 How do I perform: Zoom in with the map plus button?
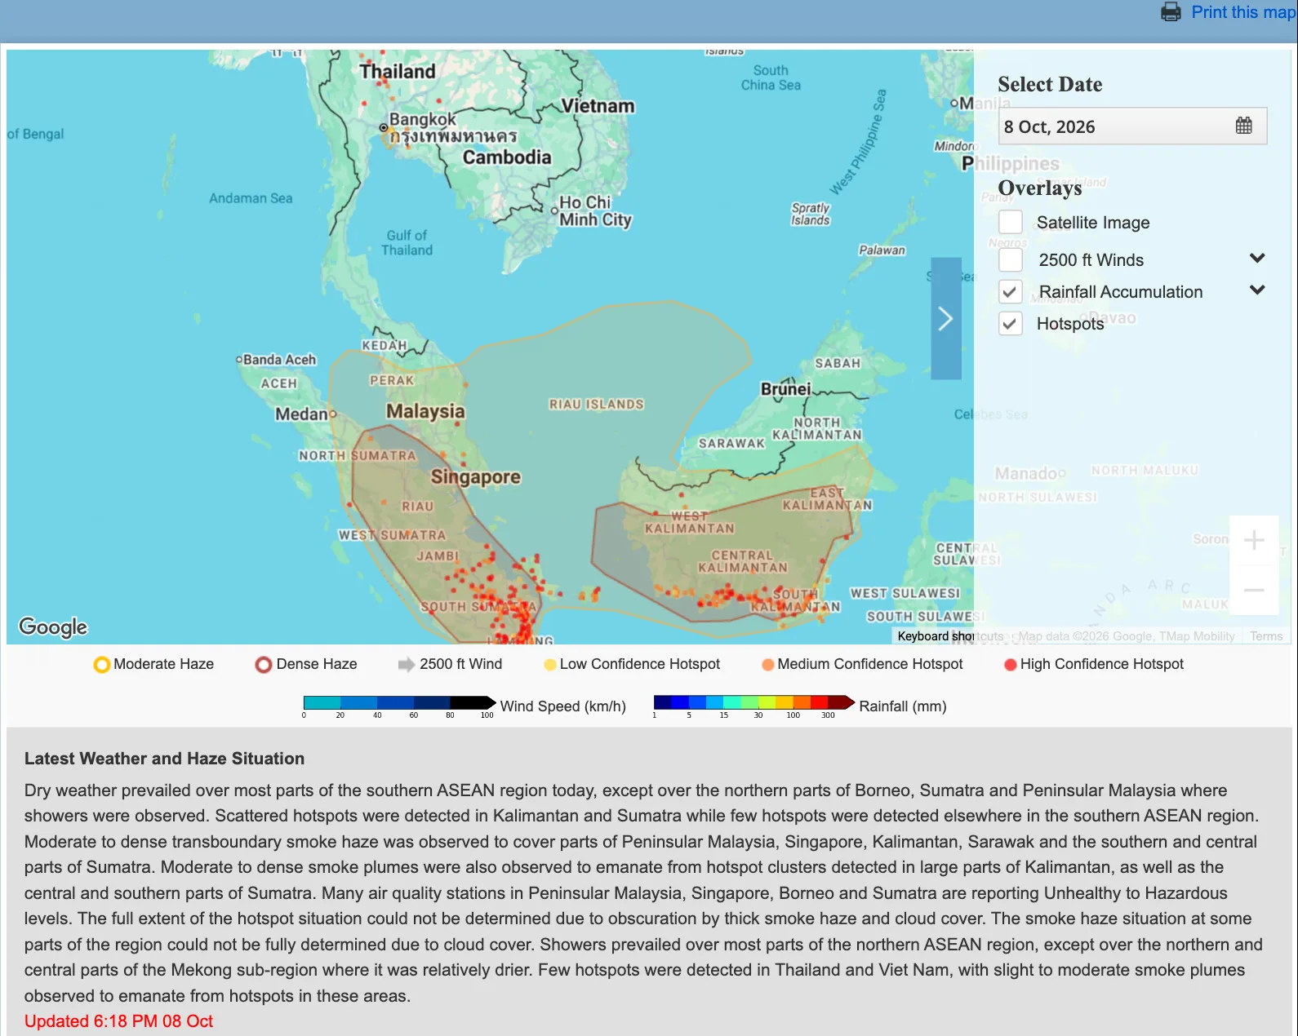[1254, 540]
